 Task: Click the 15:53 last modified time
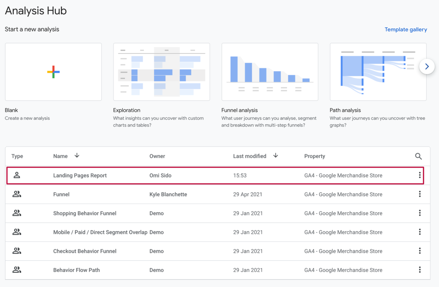point(240,175)
